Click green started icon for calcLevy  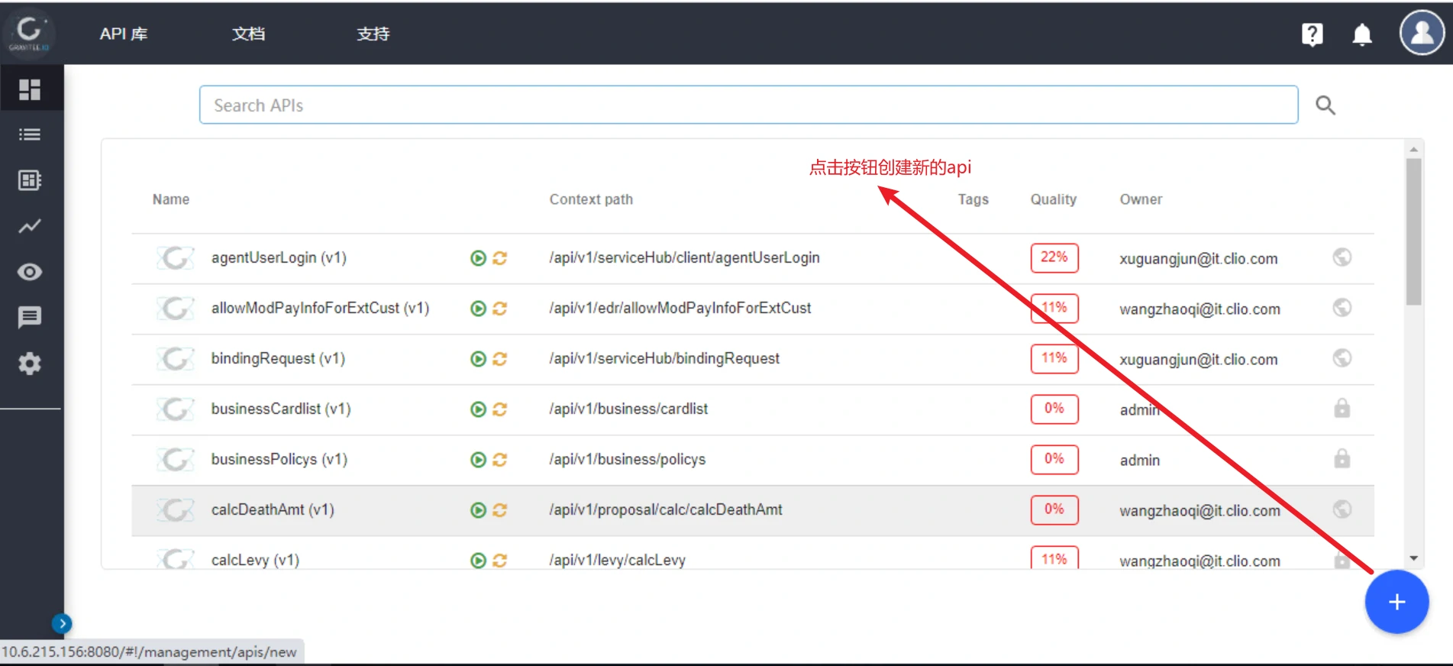tap(478, 561)
